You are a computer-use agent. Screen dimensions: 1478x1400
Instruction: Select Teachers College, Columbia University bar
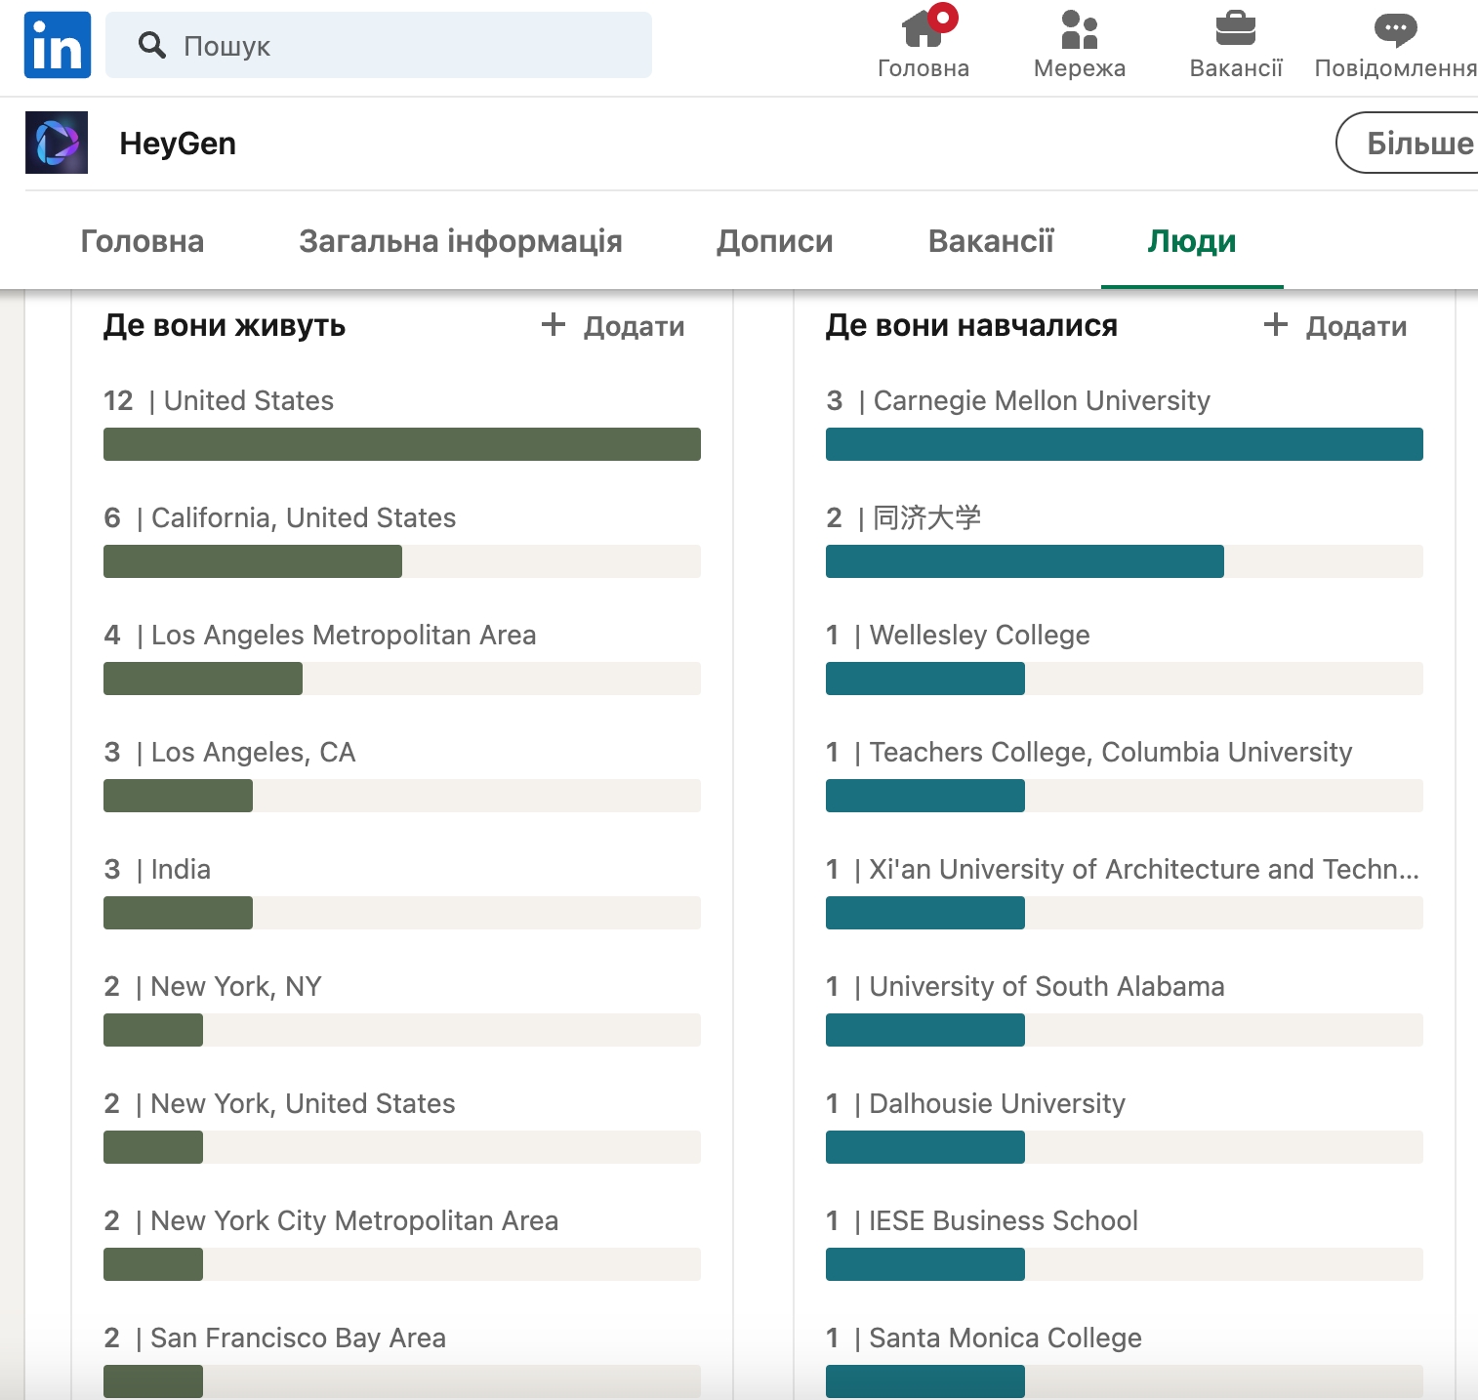coord(1125,796)
